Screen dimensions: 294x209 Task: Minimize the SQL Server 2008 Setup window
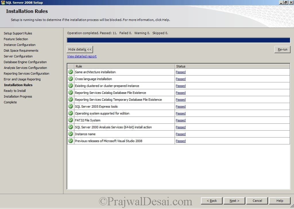pos(281,2)
